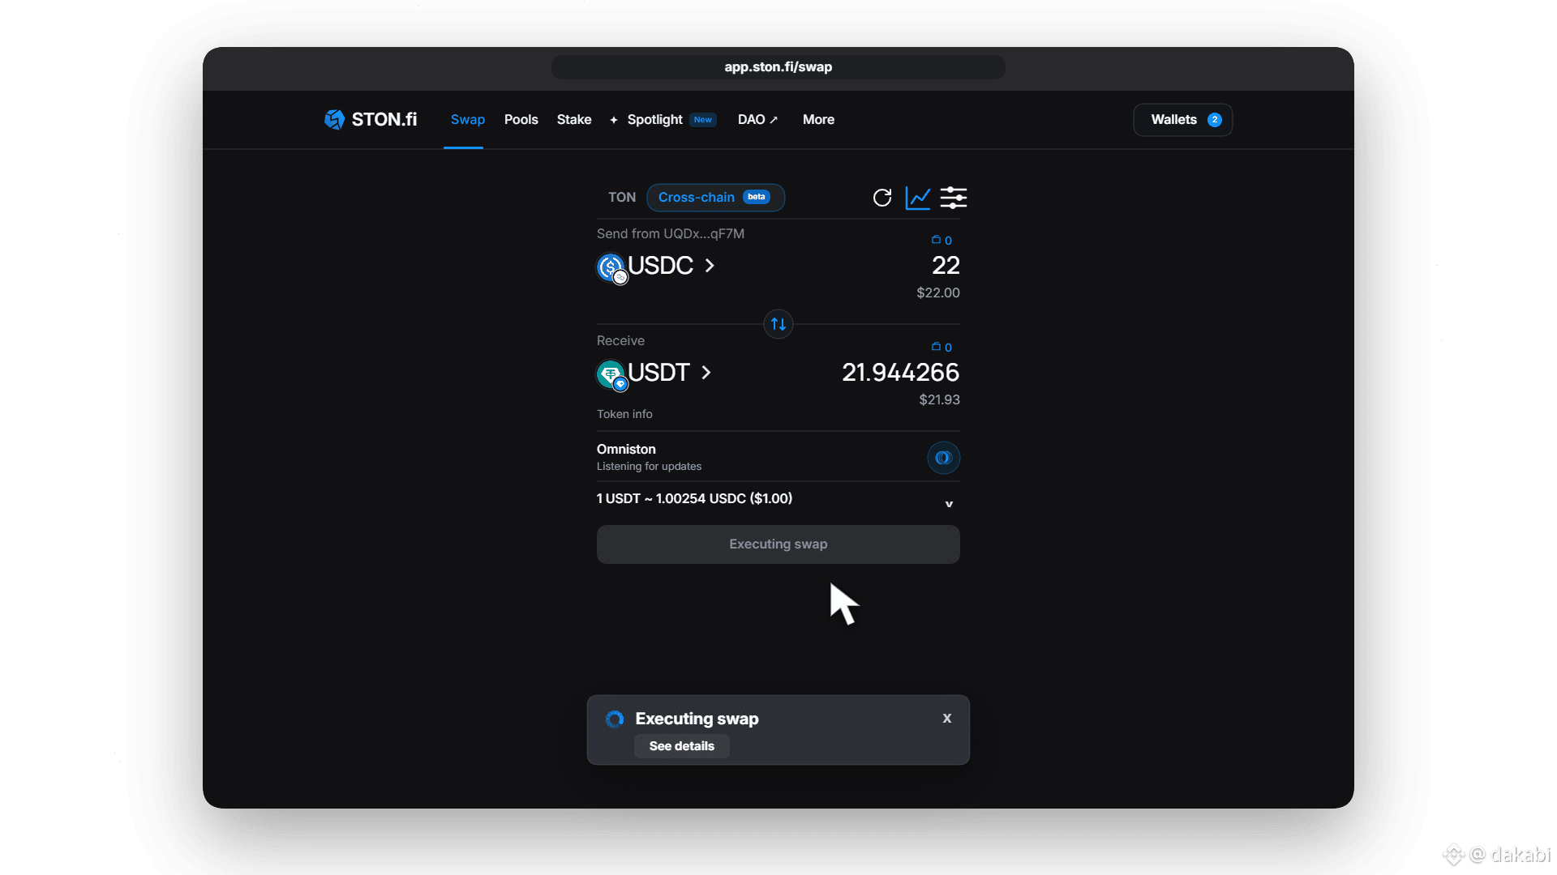The height and width of the screenshot is (875, 1557).
Task: Open the USDT token selector
Action: coord(654,373)
